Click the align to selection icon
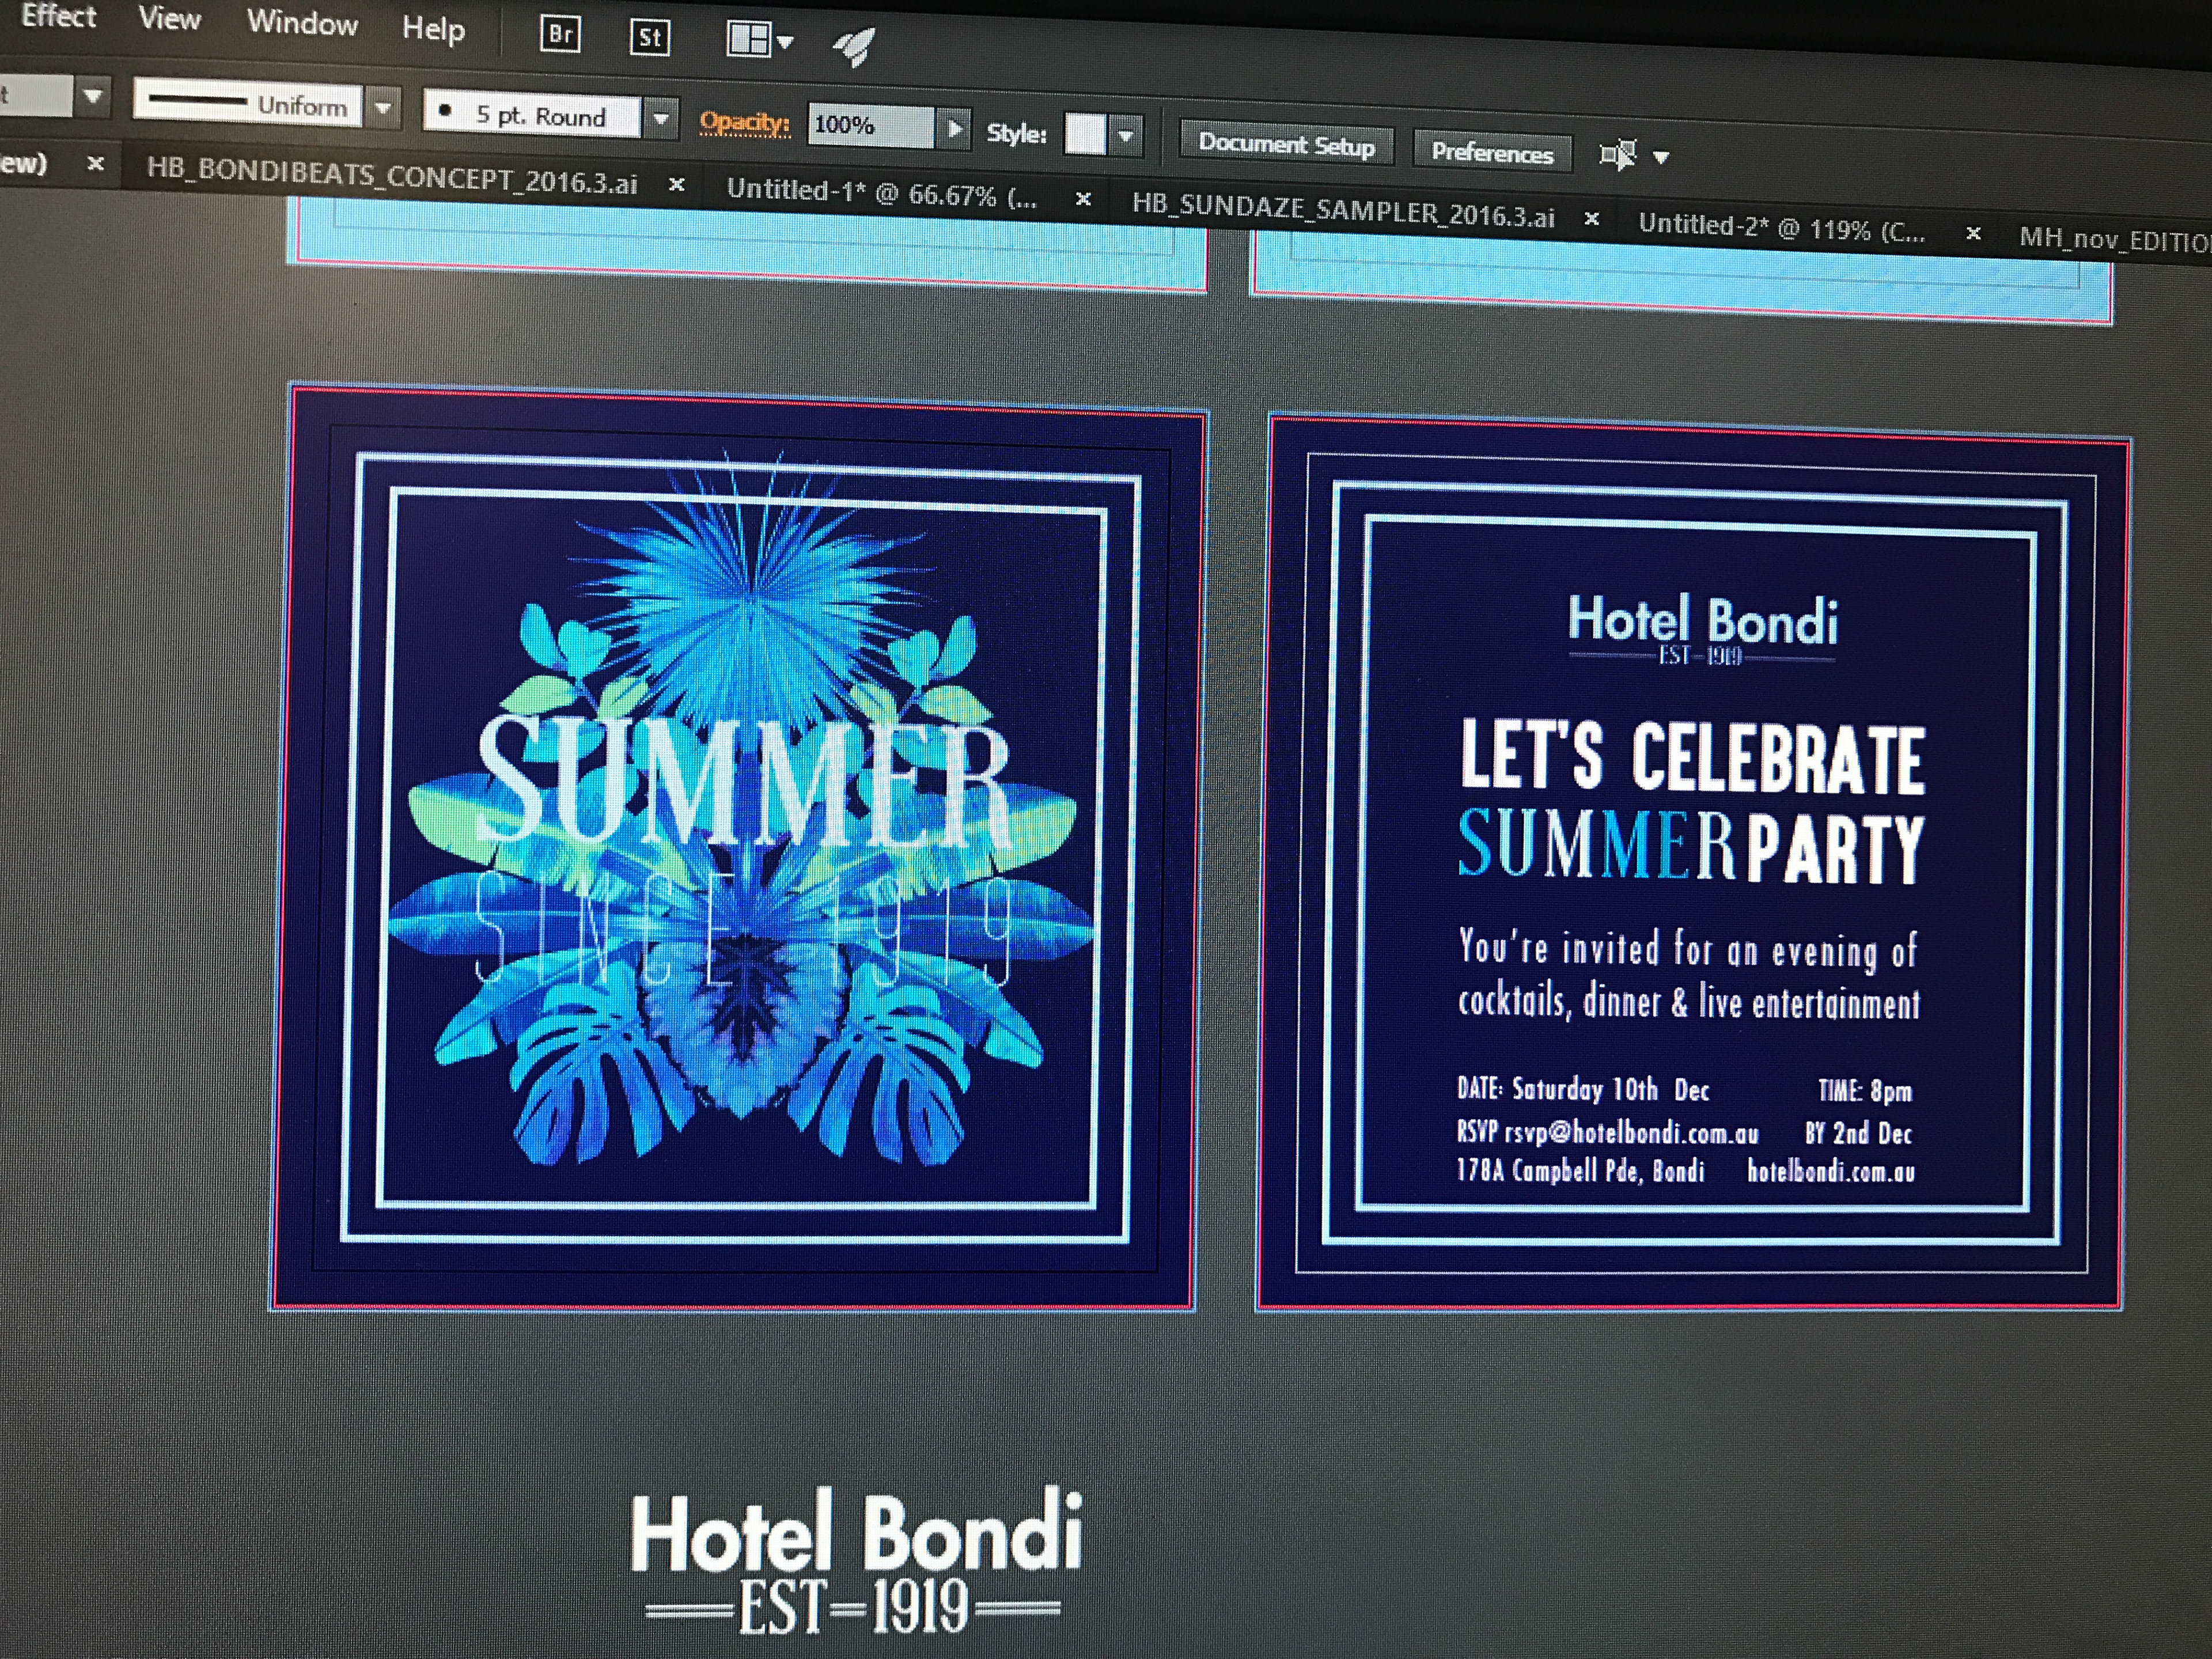This screenshot has width=2212, height=1659. pyautogui.click(x=1618, y=155)
